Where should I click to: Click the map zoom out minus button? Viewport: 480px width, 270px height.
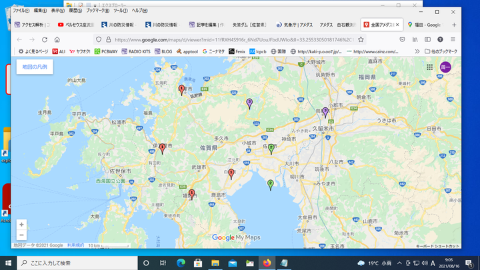coord(21,235)
